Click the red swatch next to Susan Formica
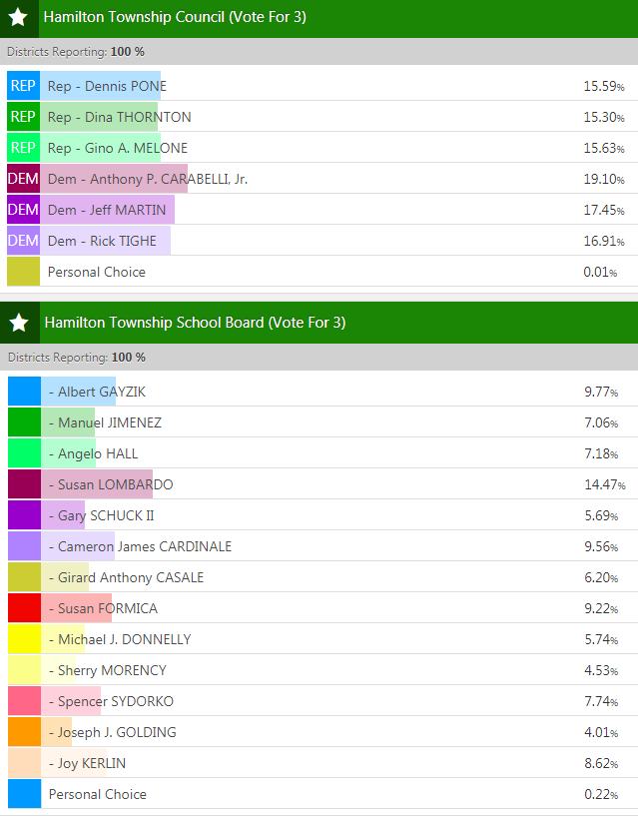The height and width of the screenshot is (816, 638). click(x=23, y=608)
